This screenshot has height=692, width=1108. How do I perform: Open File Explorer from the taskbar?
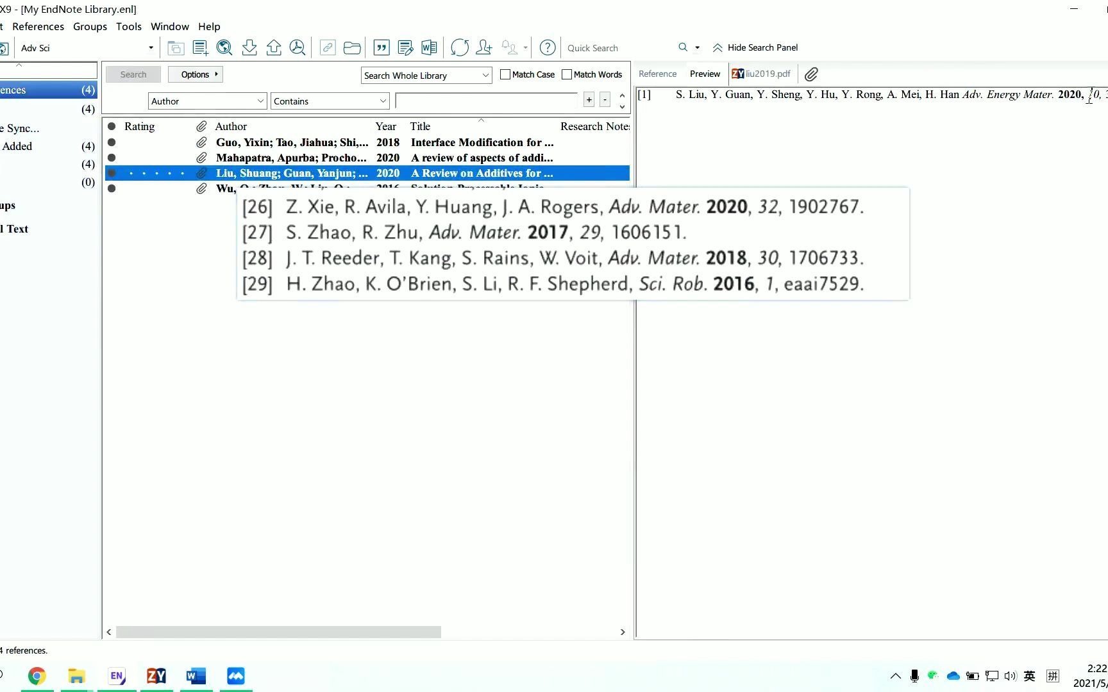[x=76, y=676]
